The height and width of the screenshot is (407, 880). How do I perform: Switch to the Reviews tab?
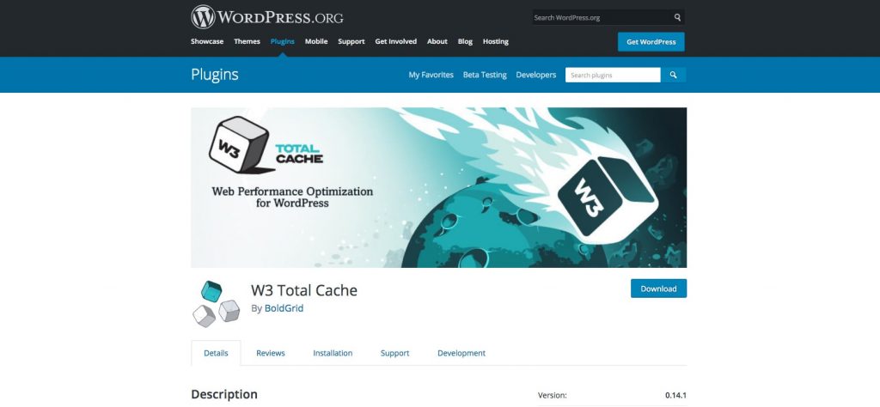pyautogui.click(x=271, y=353)
